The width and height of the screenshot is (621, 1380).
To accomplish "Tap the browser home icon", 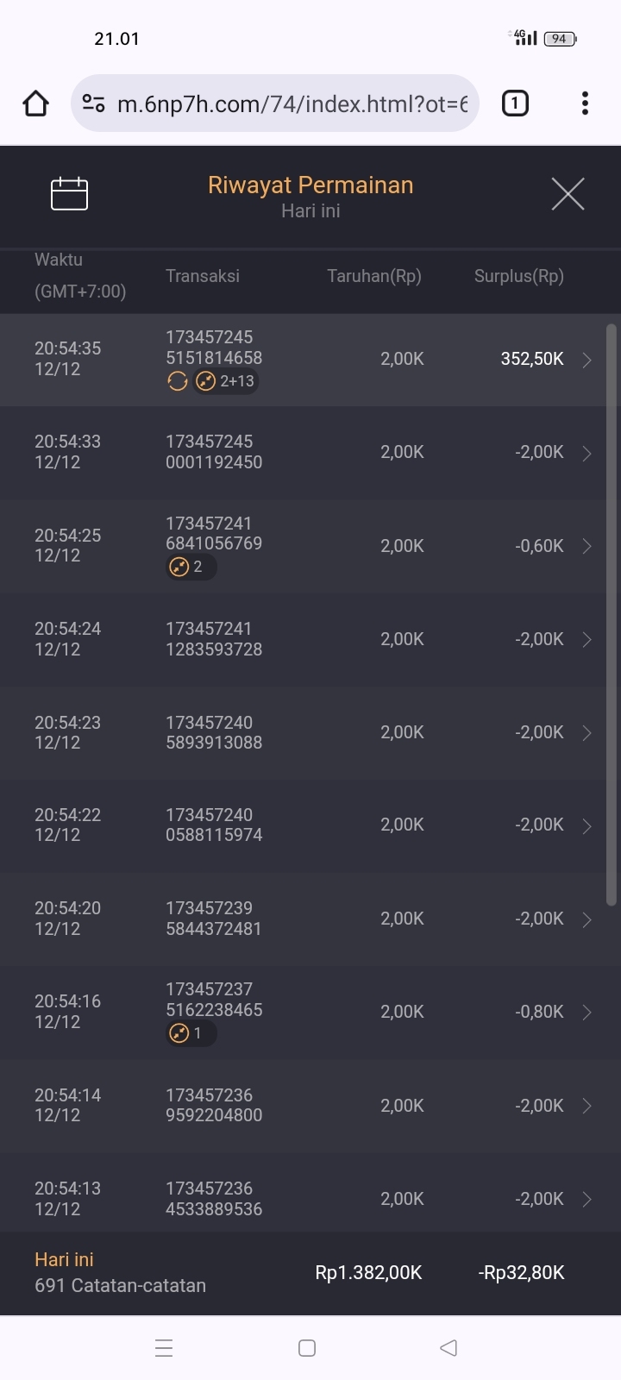I will (x=35, y=103).
